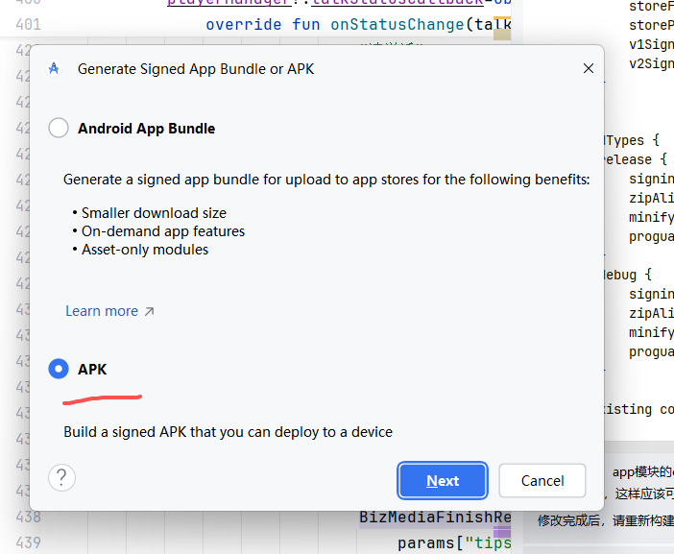
Task: Click the bold "APK" option label
Action: tap(92, 369)
